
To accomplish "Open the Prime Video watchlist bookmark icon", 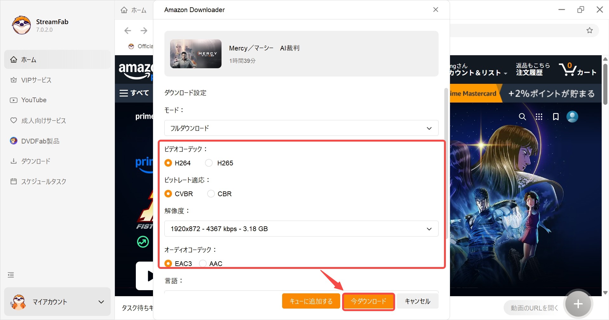I will click(x=556, y=117).
